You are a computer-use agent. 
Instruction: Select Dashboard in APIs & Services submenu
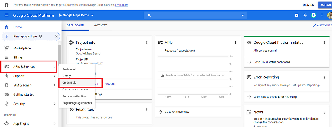point(77,69)
